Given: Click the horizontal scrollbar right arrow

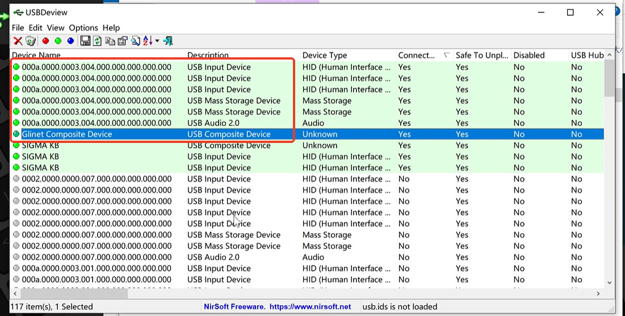Looking at the screenshot, I should pos(598,293).
